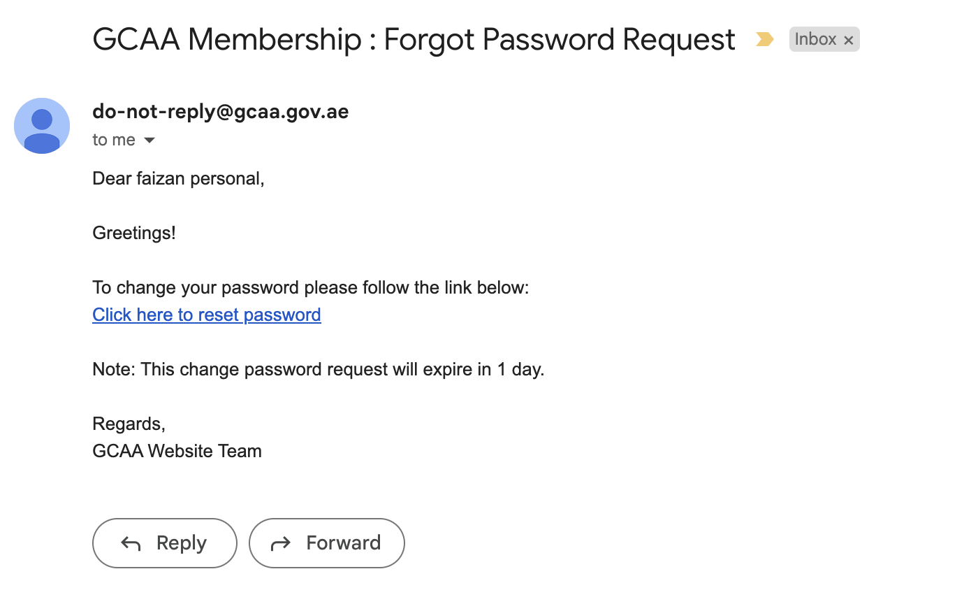The height and width of the screenshot is (597, 971).
Task: Open the "Click here to reset password" link
Action: (x=207, y=315)
